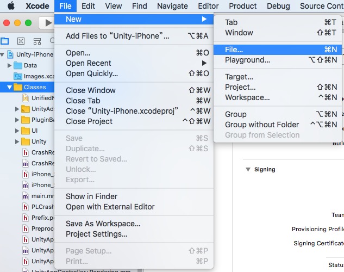Select the Project navigator folder icon

pos(4,41)
